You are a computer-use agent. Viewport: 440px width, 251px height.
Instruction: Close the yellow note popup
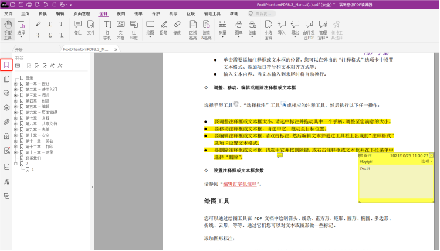click(x=431, y=155)
